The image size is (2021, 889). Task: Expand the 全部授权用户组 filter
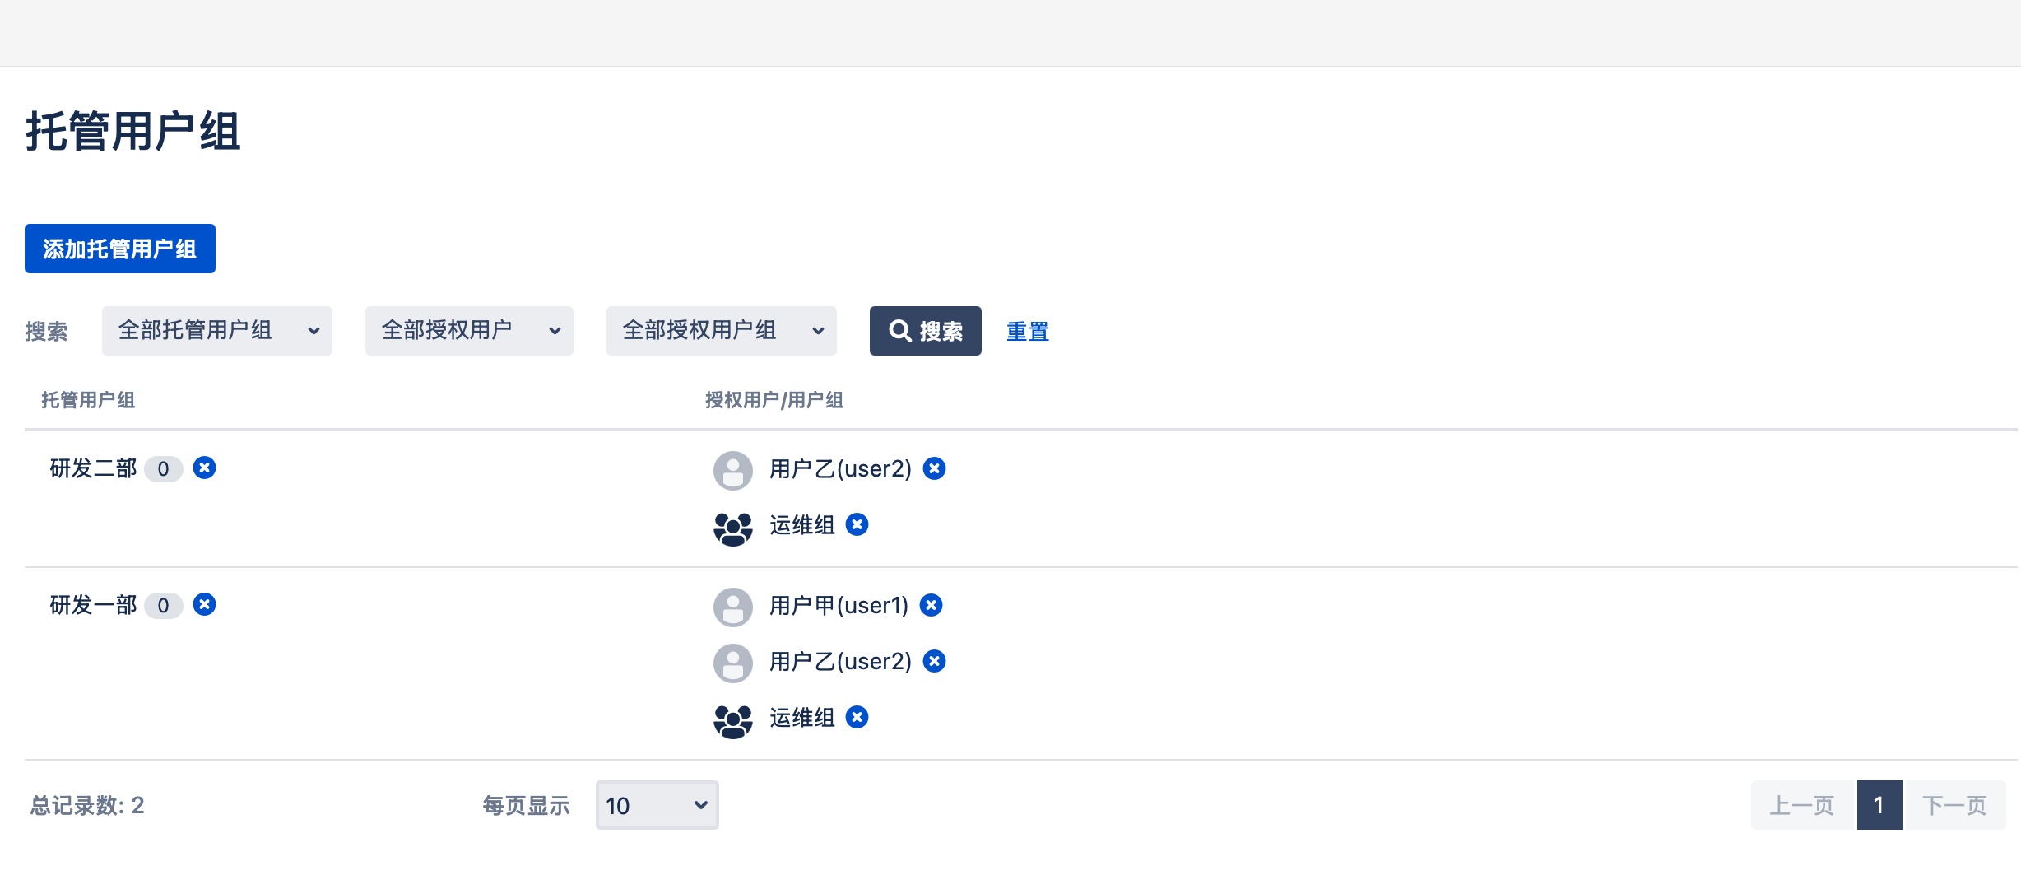721,331
